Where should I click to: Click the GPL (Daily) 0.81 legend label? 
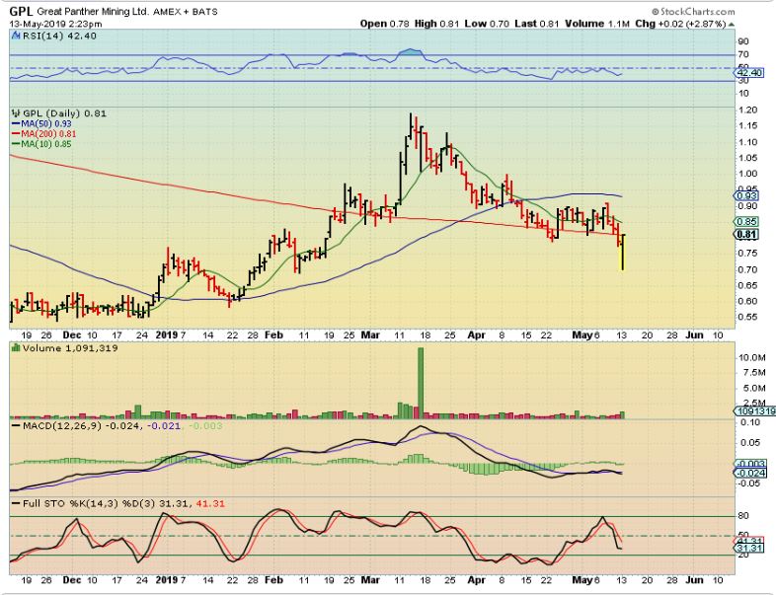point(64,113)
